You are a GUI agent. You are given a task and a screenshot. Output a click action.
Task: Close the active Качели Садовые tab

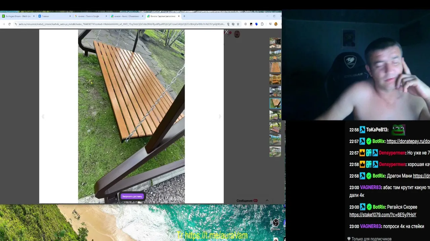179,16
